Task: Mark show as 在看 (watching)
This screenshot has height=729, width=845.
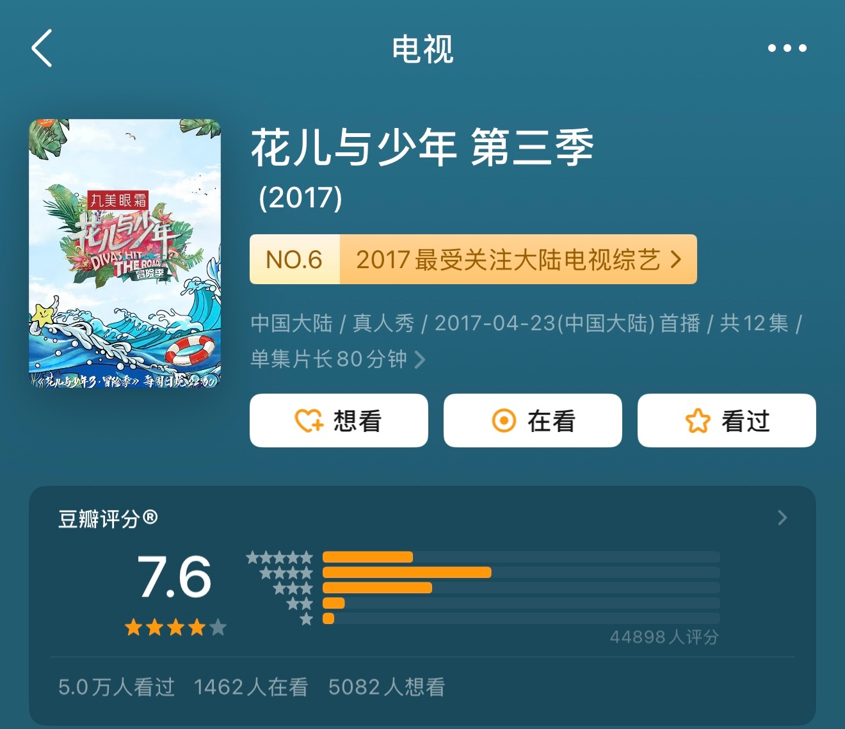Action: point(533,421)
